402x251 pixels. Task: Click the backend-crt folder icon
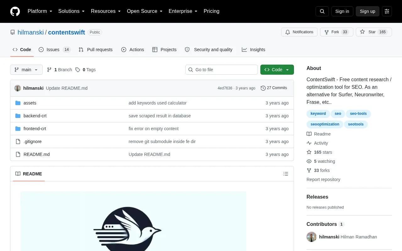click(x=18, y=116)
